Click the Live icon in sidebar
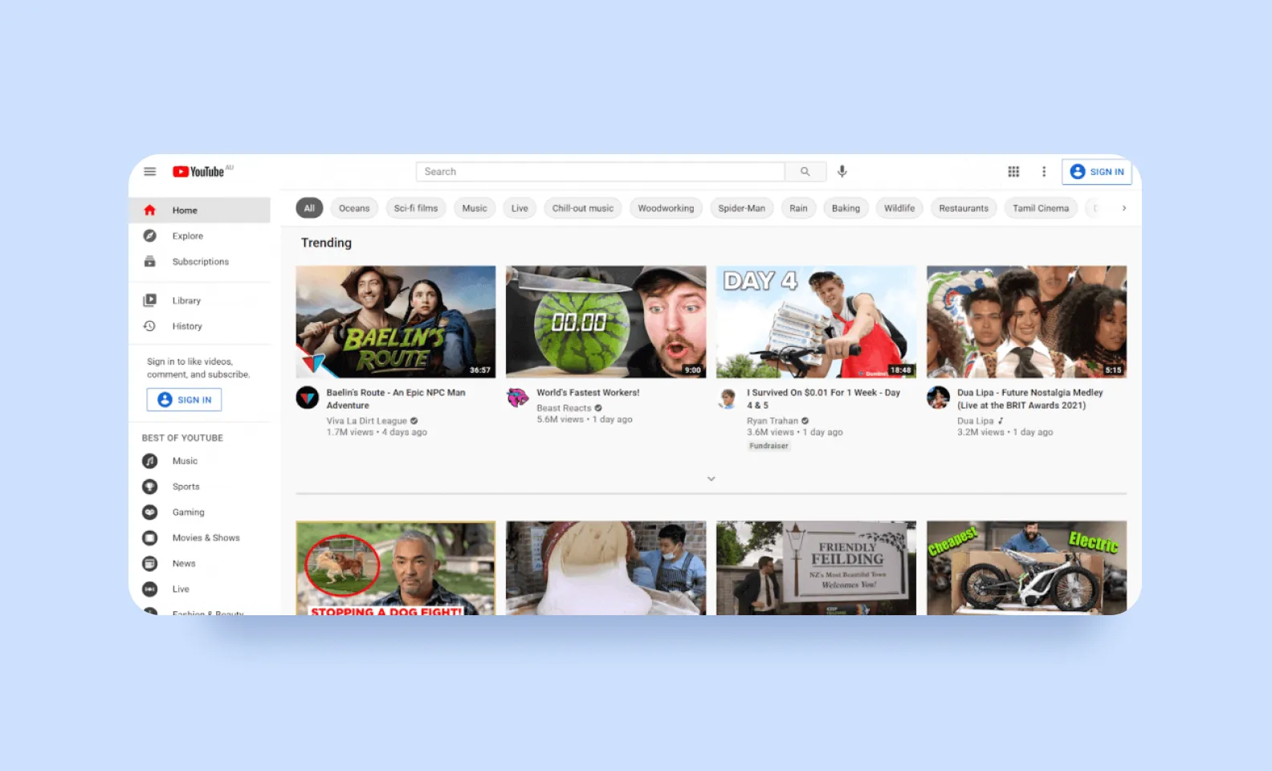 (149, 589)
